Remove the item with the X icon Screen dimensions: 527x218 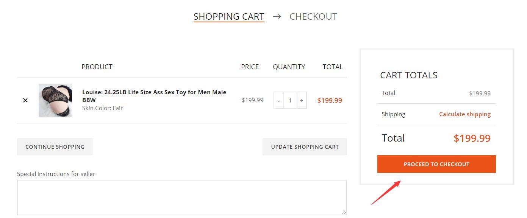[25, 100]
